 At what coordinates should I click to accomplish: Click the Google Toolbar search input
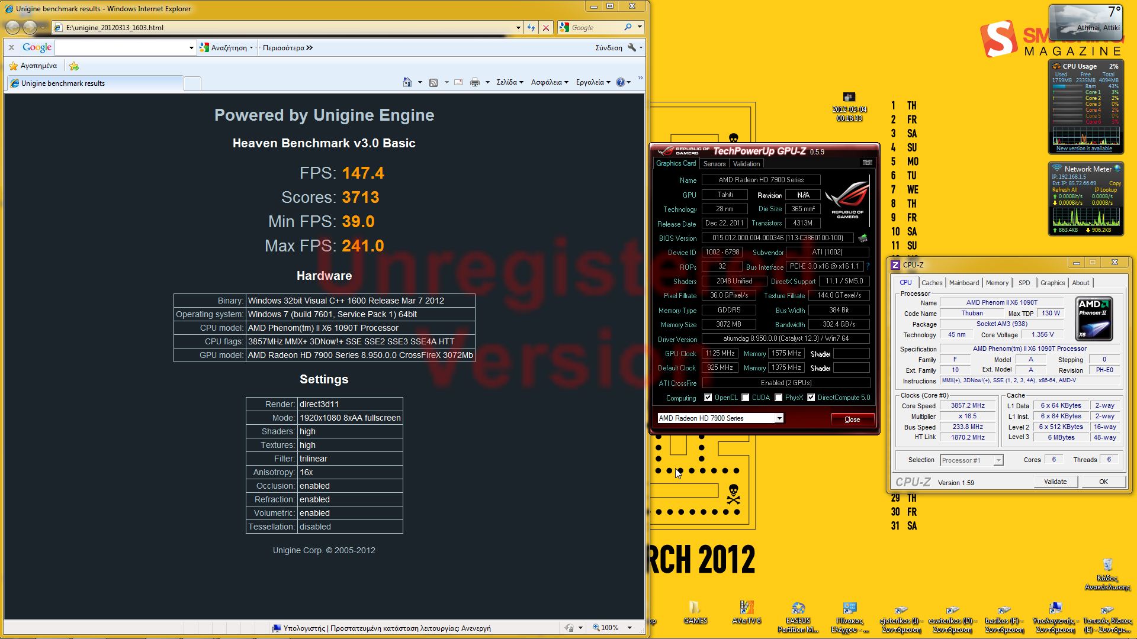pos(121,47)
